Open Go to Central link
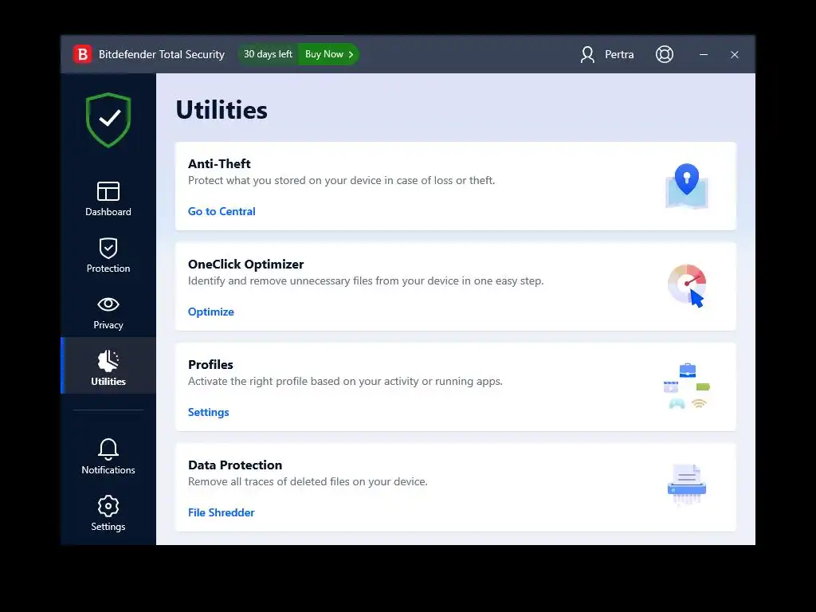The height and width of the screenshot is (612, 816). click(x=222, y=211)
